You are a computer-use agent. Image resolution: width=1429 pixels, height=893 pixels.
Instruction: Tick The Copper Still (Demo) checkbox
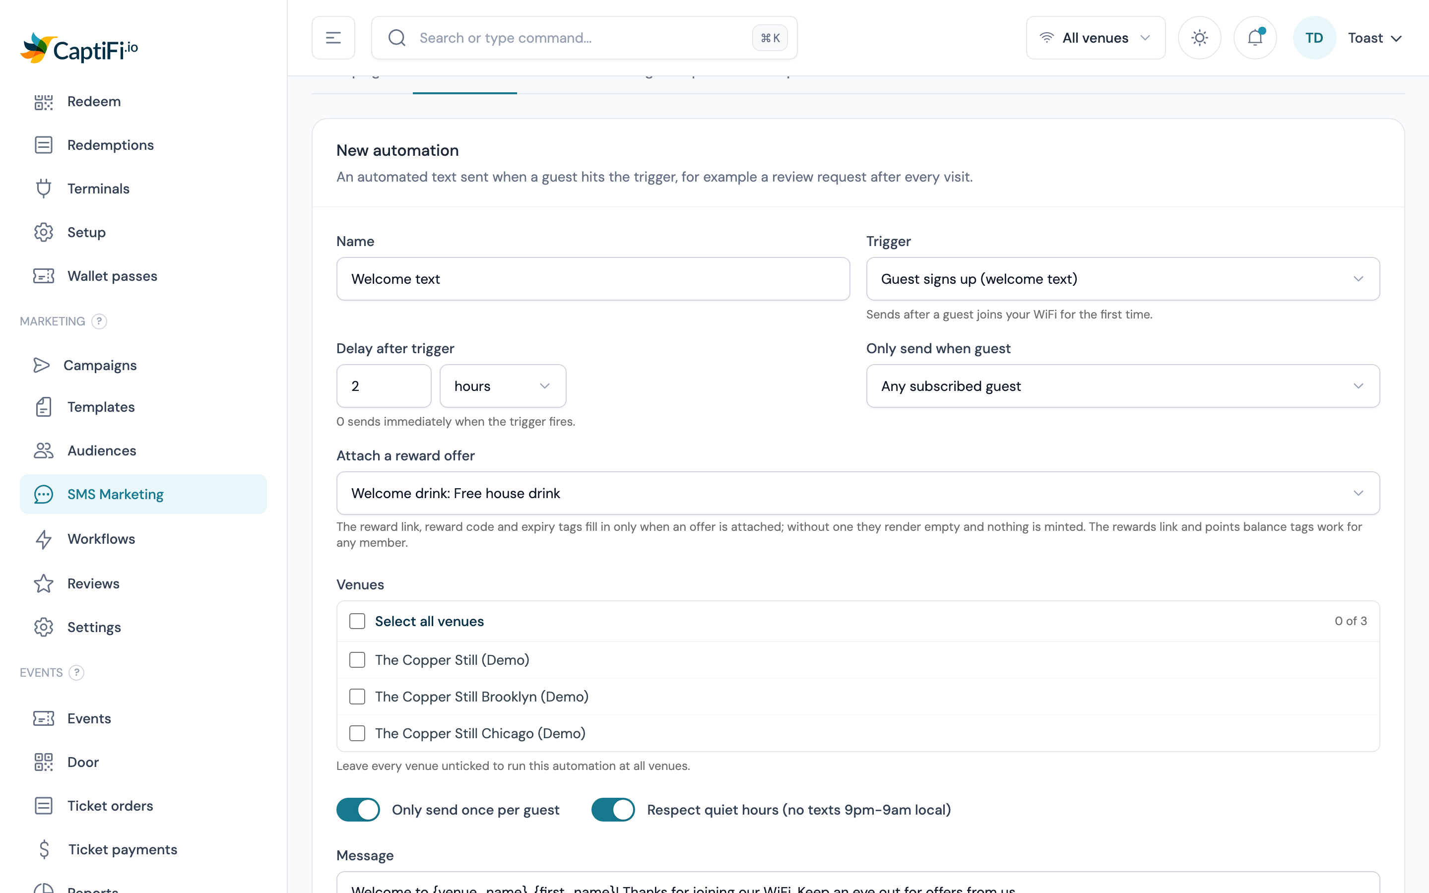[x=357, y=660]
